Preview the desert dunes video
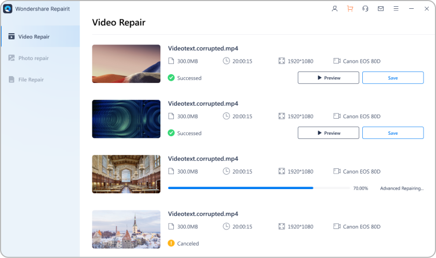This screenshot has height=258, width=436. (329, 78)
